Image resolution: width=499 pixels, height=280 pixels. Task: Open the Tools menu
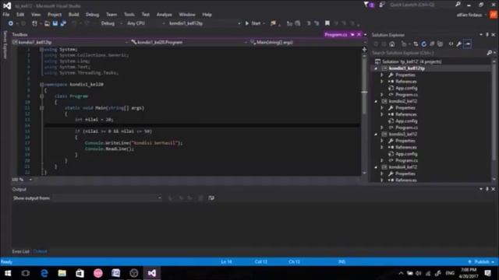[129, 15]
